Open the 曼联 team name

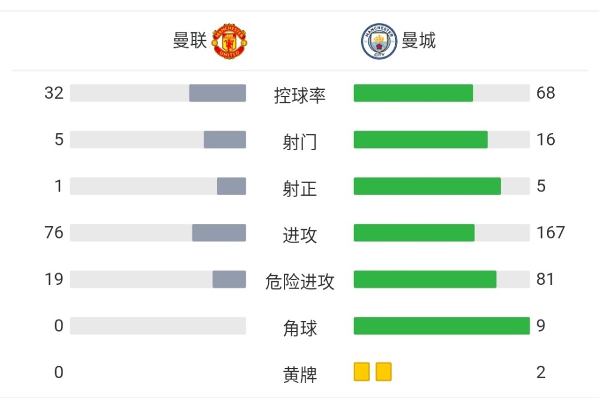190,41
